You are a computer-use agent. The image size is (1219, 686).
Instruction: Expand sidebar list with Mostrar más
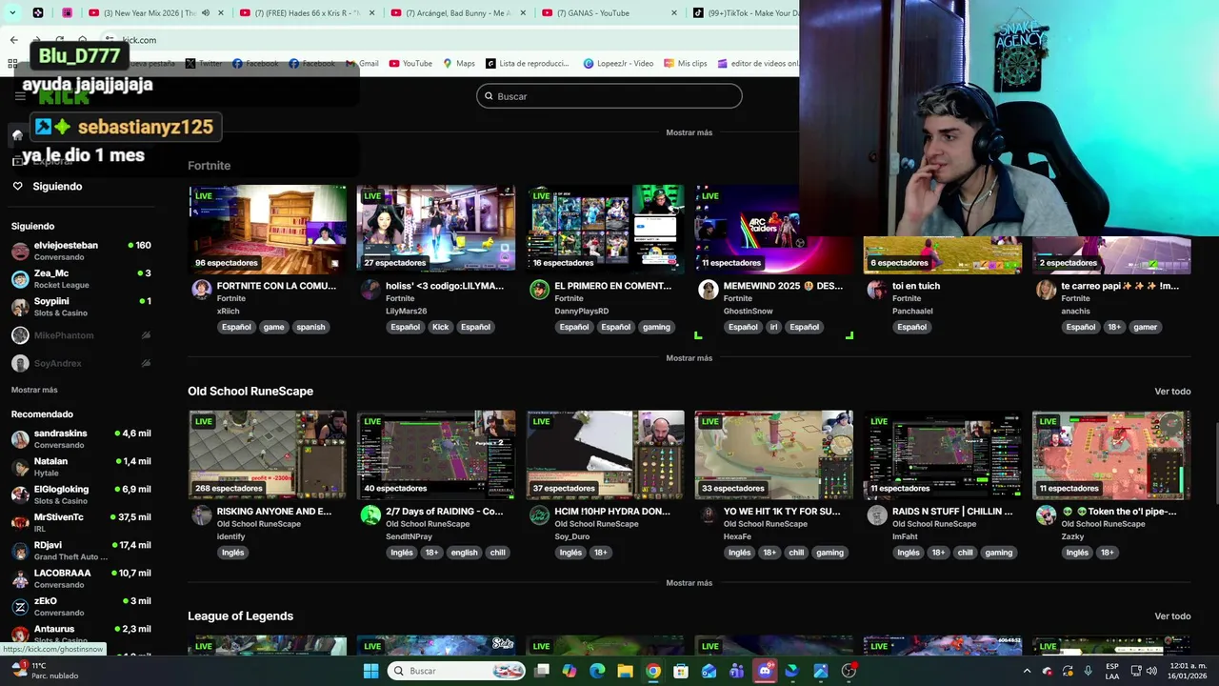[34, 390]
